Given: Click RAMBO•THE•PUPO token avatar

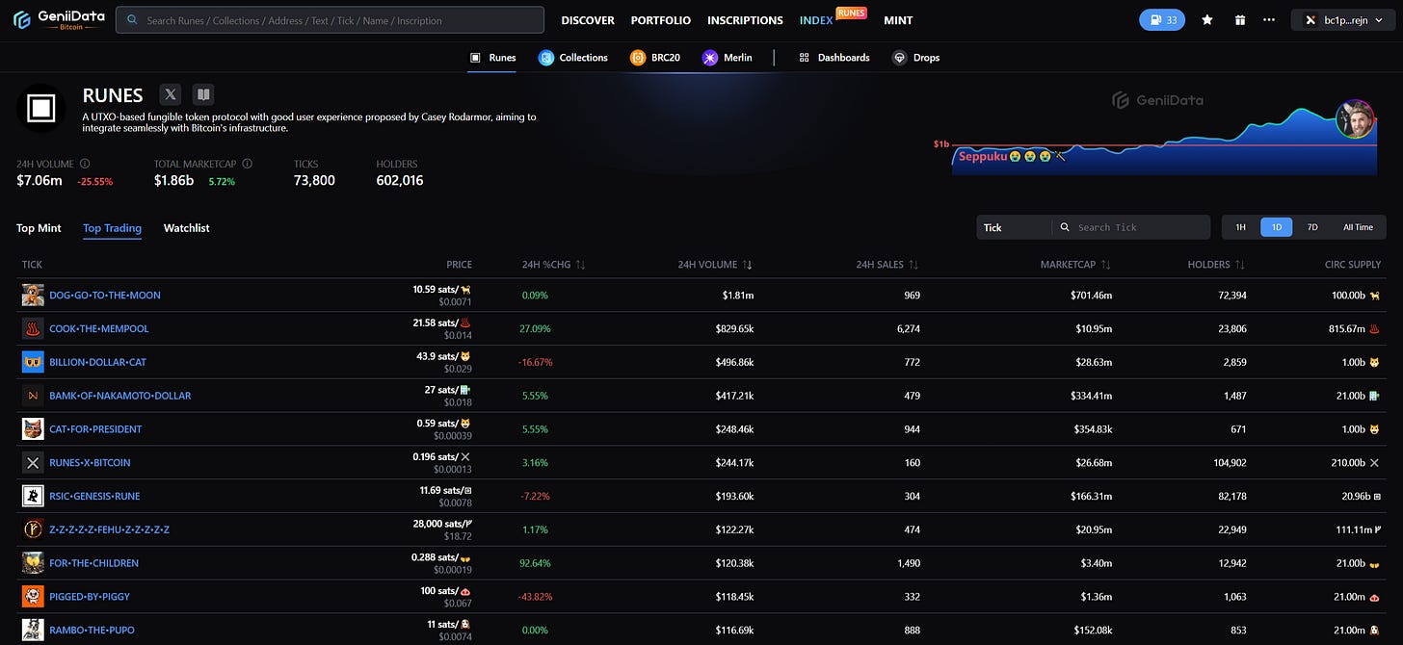Looking at the screenshot, I should (33, 630).
